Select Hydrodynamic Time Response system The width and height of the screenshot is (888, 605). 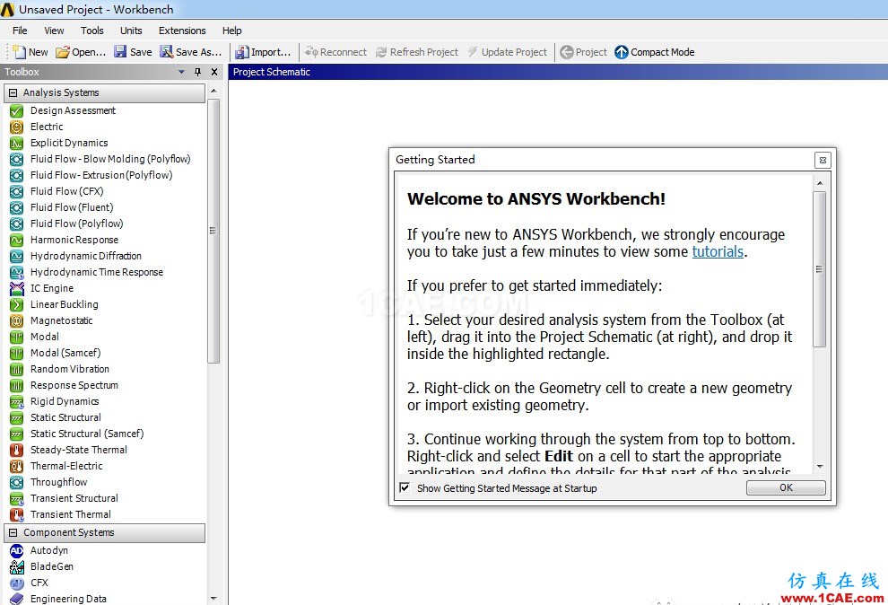(x=97, y=273)
